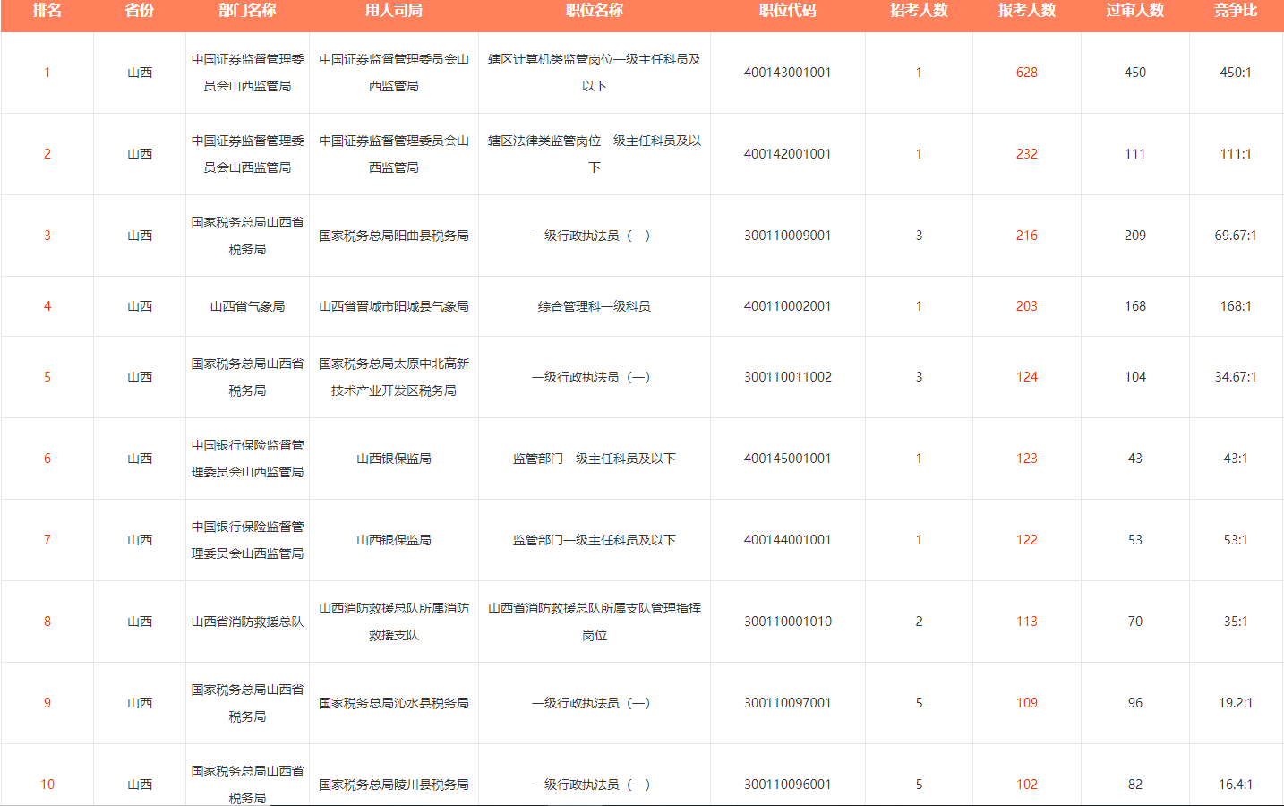Select job code 300110011002
This screenshot has width=1284, height=806.
tap(787, 377)
